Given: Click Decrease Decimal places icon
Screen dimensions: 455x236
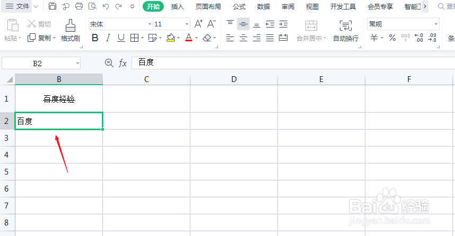Looking at the screenshot, I should 432,38.
